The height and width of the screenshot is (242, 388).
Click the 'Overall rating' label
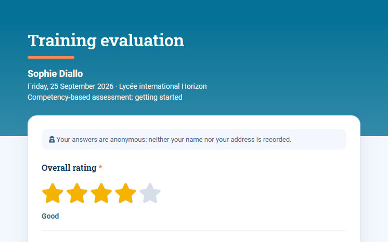(69, 168)
